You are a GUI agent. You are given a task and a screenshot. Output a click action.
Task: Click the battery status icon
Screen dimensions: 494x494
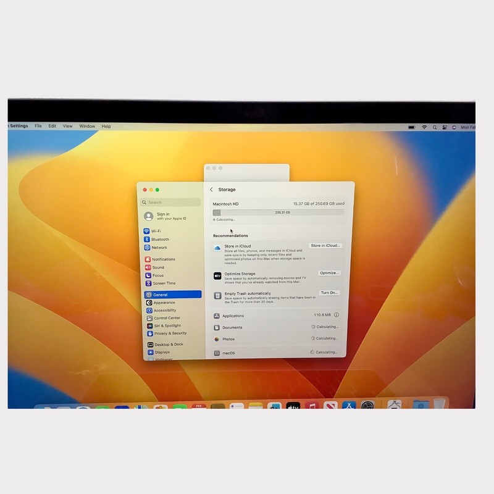pyautogui.click(x=412, y=127)
